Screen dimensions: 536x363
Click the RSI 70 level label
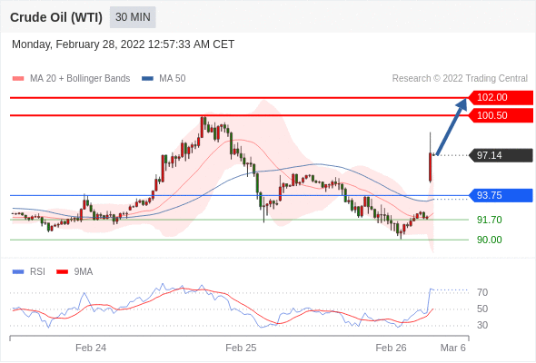(x=482, y=292)
